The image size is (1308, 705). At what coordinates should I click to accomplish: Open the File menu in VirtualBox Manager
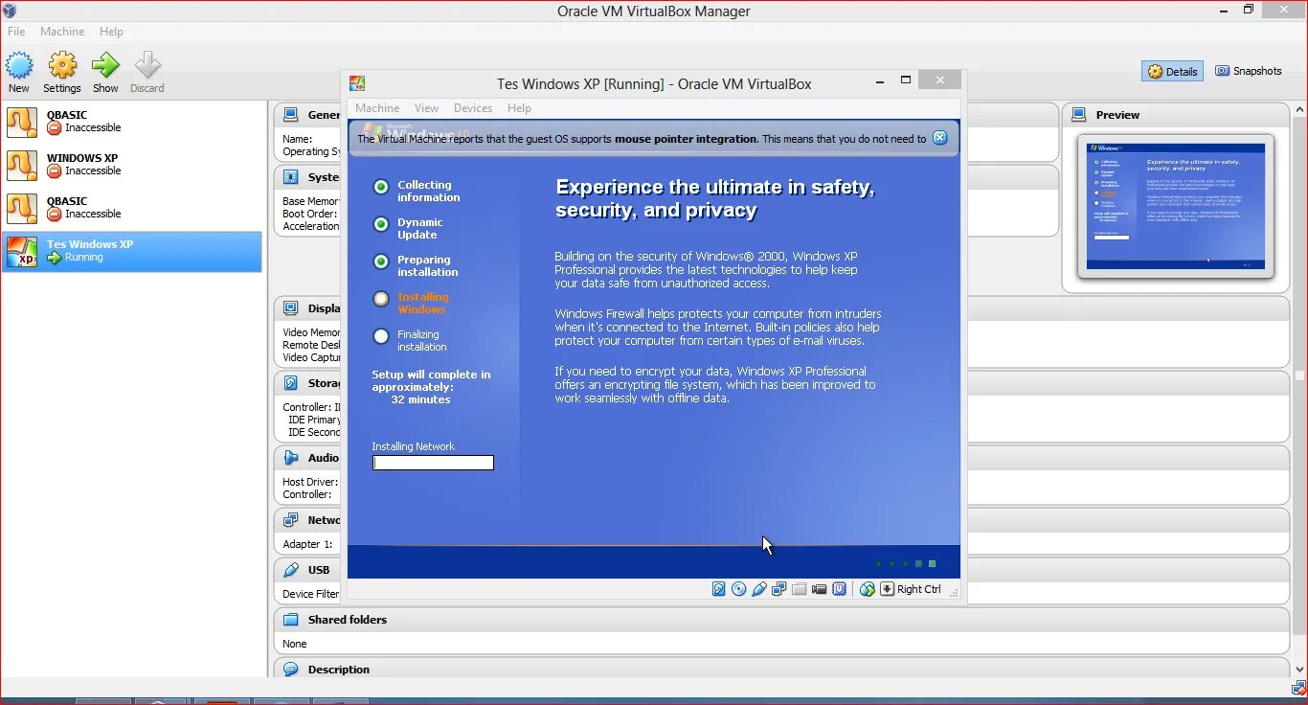click(x=16, y=32)
